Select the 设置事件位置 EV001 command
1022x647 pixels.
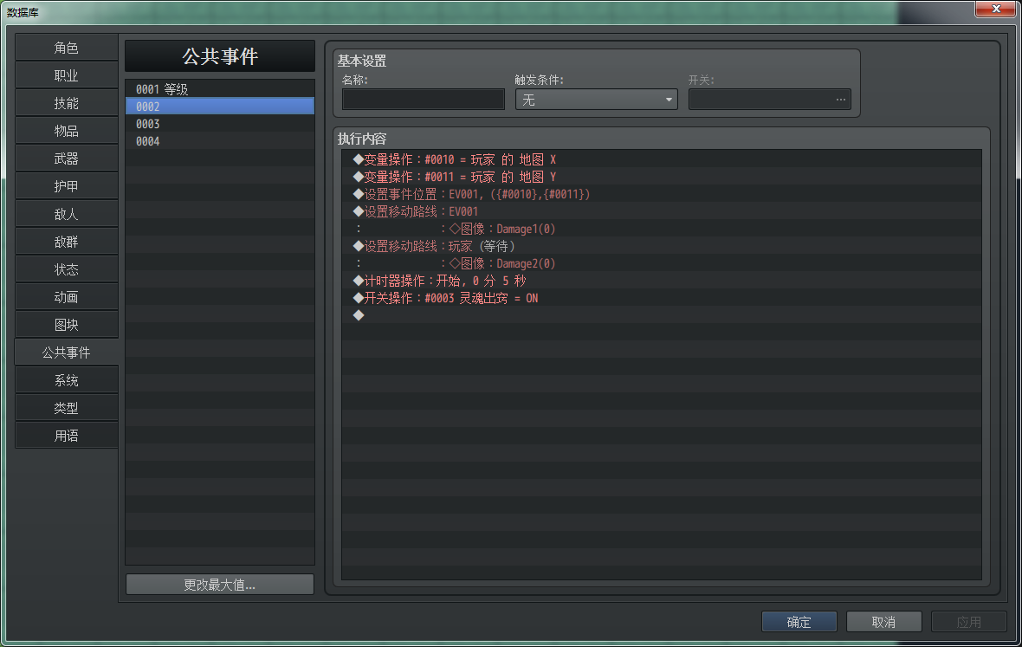coord(662,194)
